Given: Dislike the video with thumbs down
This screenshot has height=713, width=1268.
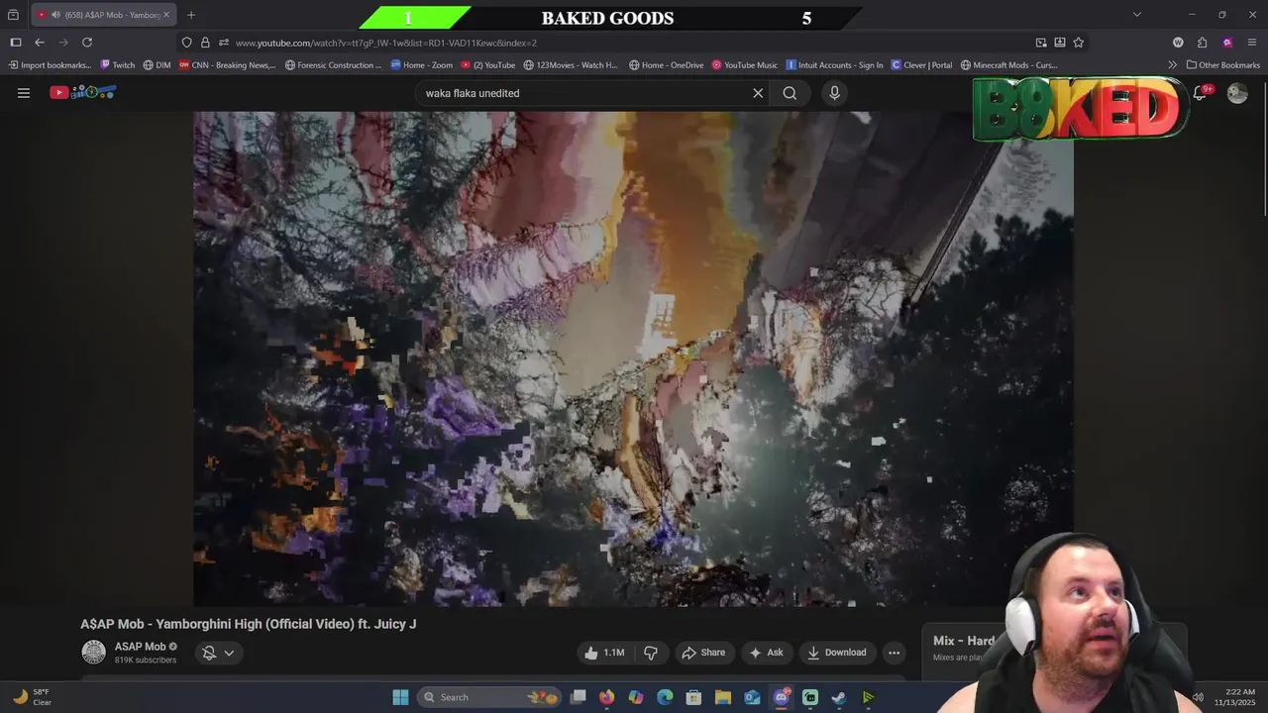Looking at the screenshot, I should [x=651, y=653].
